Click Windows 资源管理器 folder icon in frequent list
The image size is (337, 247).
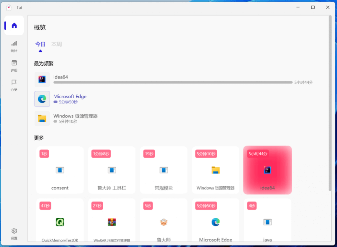[42, 118]
